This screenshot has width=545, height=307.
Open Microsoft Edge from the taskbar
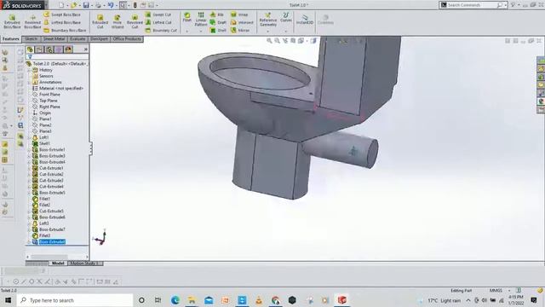point(175,300)
